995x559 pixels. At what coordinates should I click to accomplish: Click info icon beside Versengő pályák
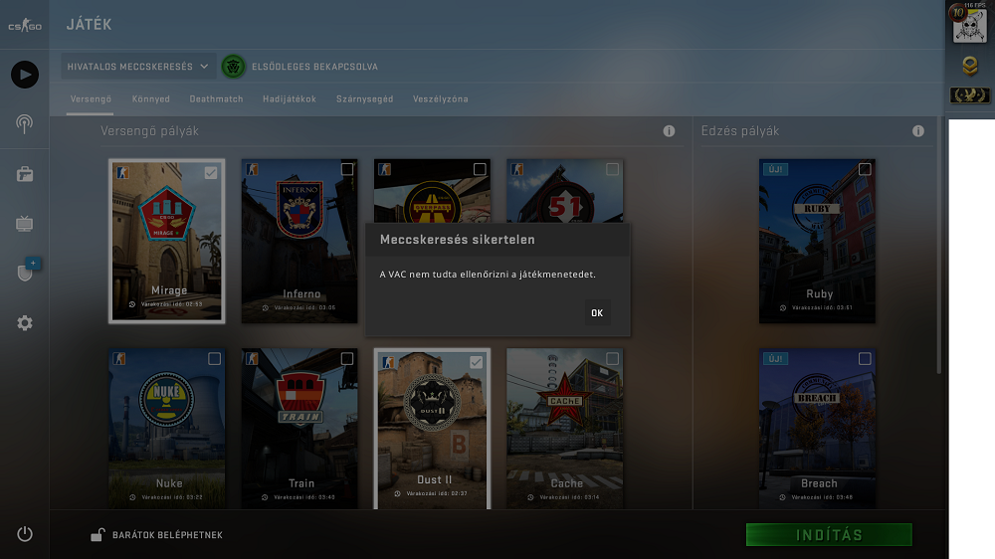[x=669, y=130]
